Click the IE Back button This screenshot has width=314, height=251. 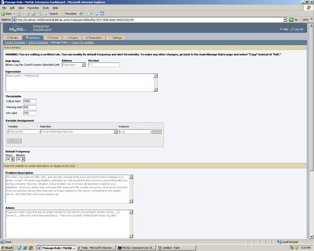(x=6, y=14)
